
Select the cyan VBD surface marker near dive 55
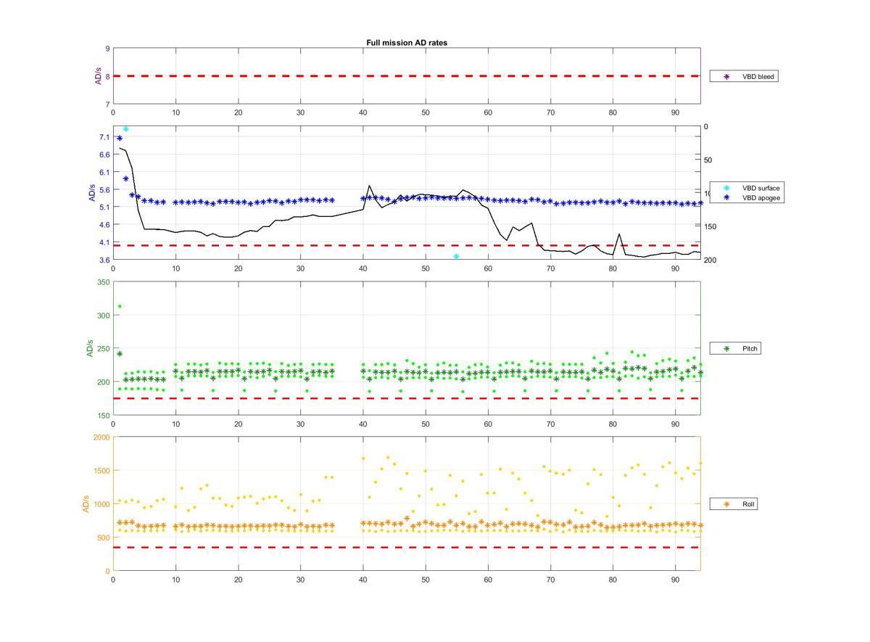tap(456, 257)
